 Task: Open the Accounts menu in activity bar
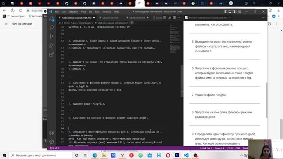coord(52,133)
